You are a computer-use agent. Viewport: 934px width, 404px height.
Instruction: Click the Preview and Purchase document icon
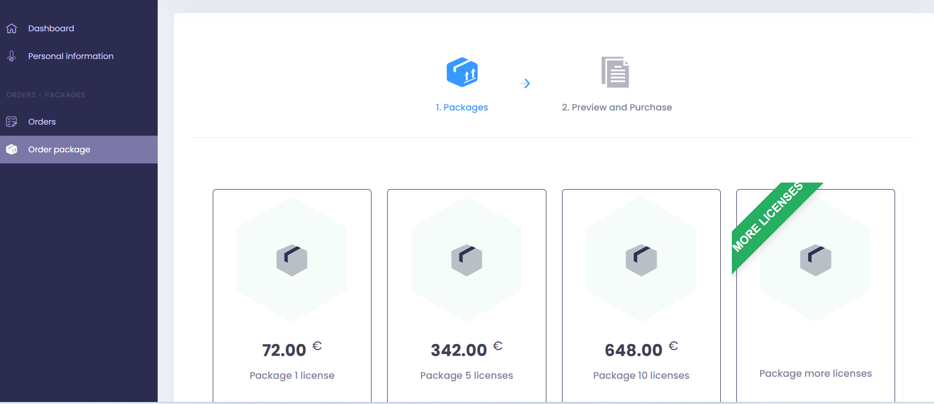click(x=615, y=73)
